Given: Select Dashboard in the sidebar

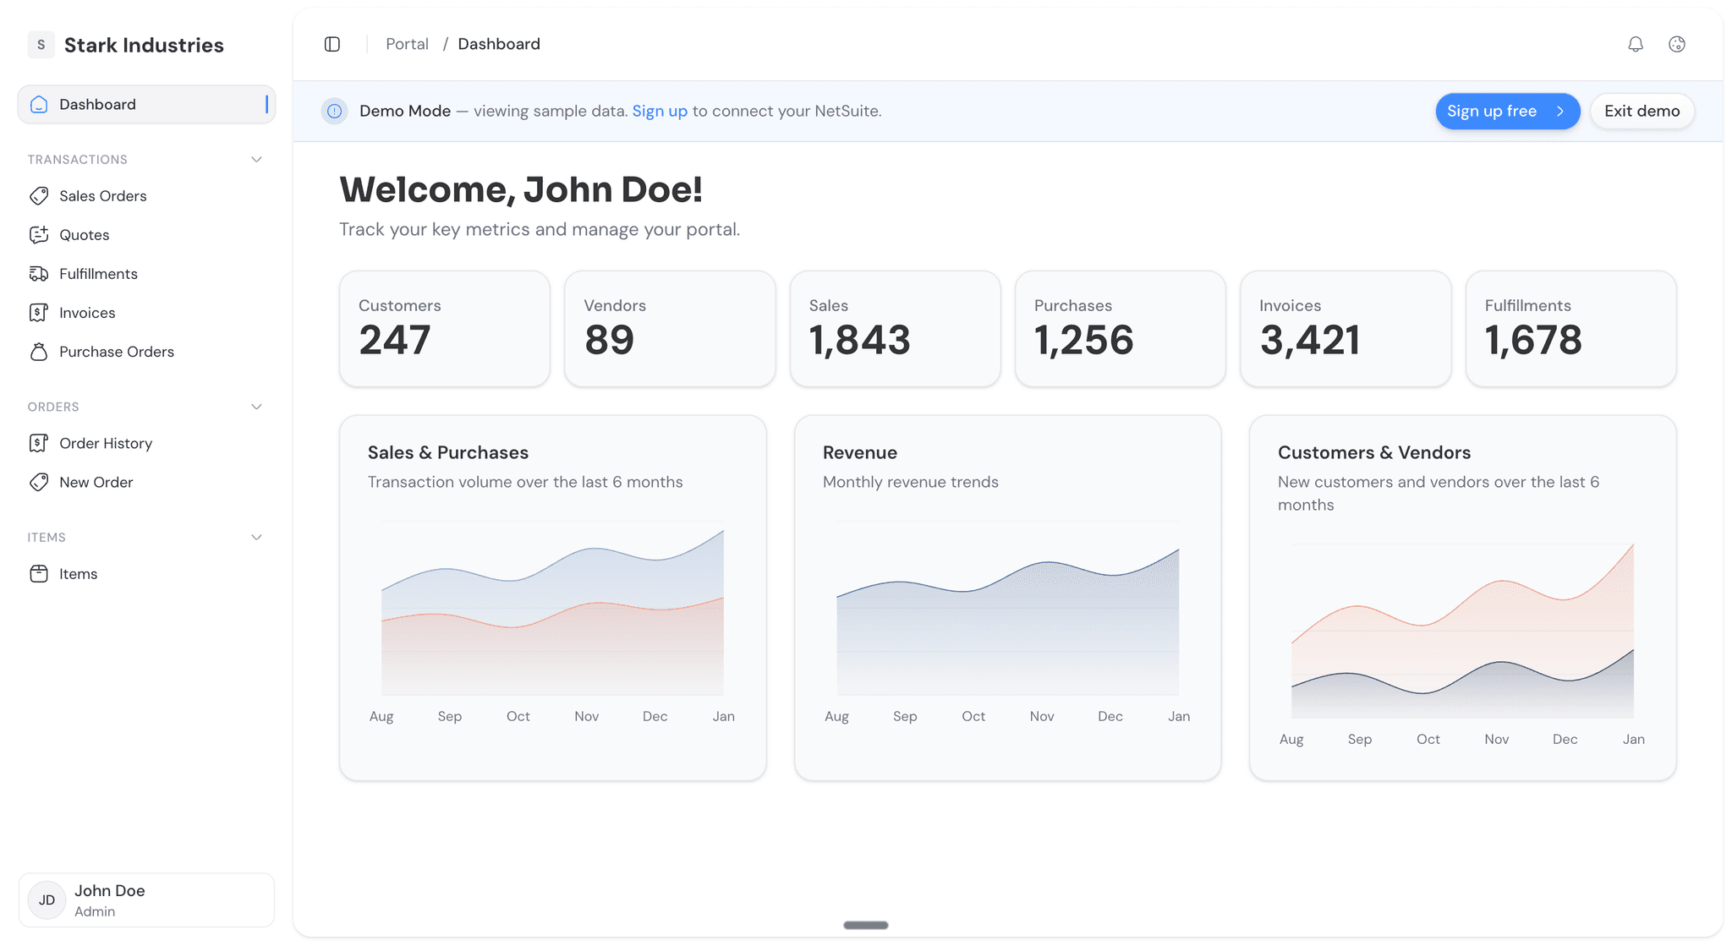Looking at the screenshot, I should [x=97, y=104].
